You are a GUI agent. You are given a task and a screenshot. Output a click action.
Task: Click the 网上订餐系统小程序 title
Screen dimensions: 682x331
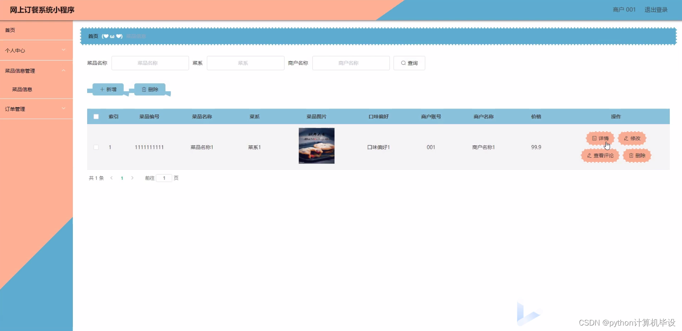click(x=42, y=10)
